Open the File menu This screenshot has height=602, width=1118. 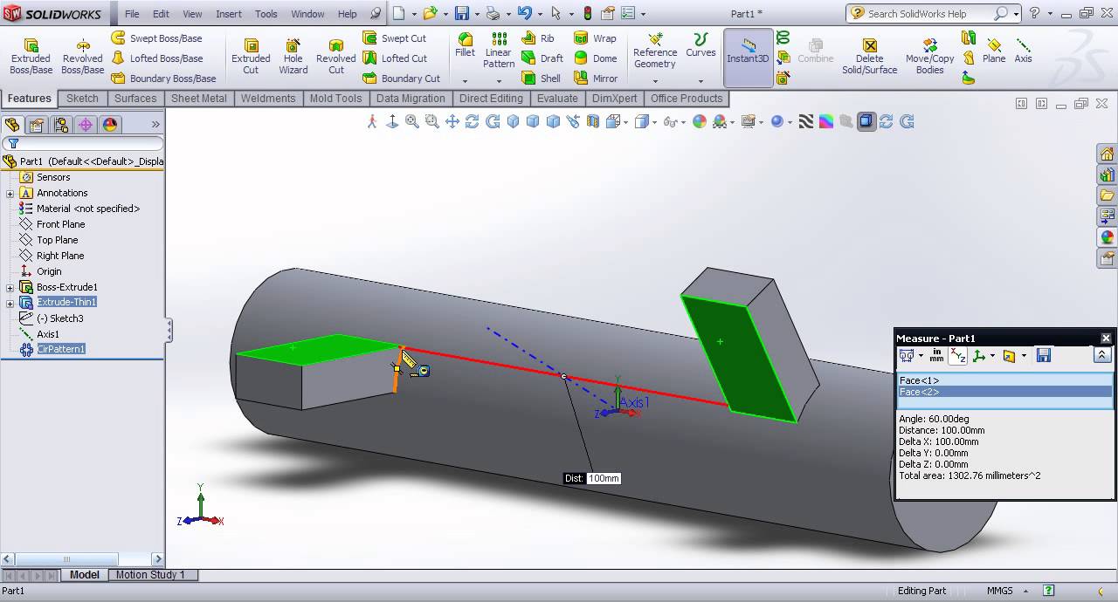132,14
